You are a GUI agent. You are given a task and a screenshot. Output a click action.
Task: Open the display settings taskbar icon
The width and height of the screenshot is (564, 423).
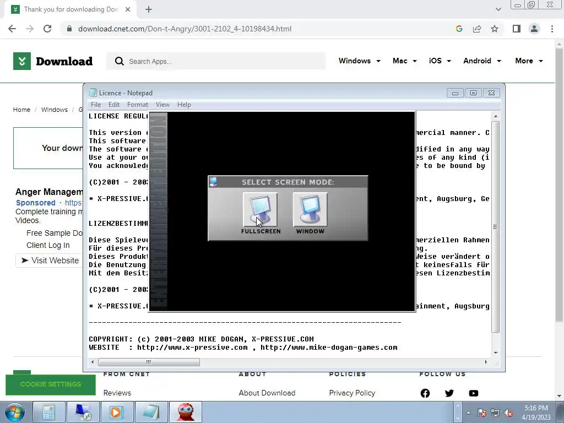(x=83, y=412)
